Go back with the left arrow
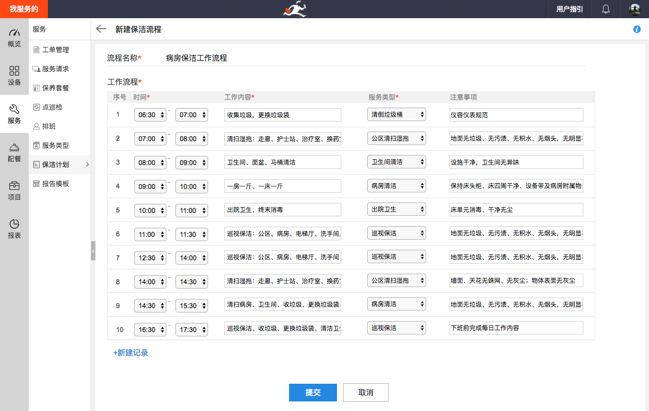649x411 pixels. coord(101,29)
